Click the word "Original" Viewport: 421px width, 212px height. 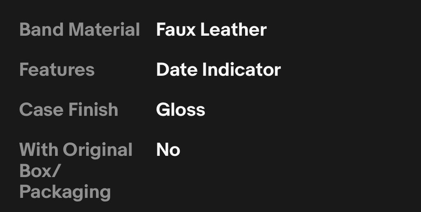tap(97, 150)
